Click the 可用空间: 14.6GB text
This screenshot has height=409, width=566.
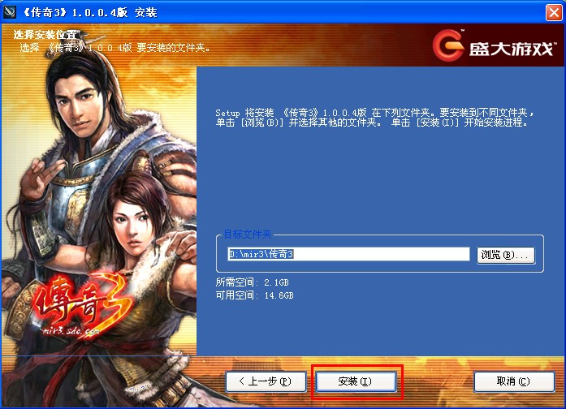click(x=254, y=295)
